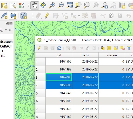Sort by the gid column header

[x=59, y=55]
